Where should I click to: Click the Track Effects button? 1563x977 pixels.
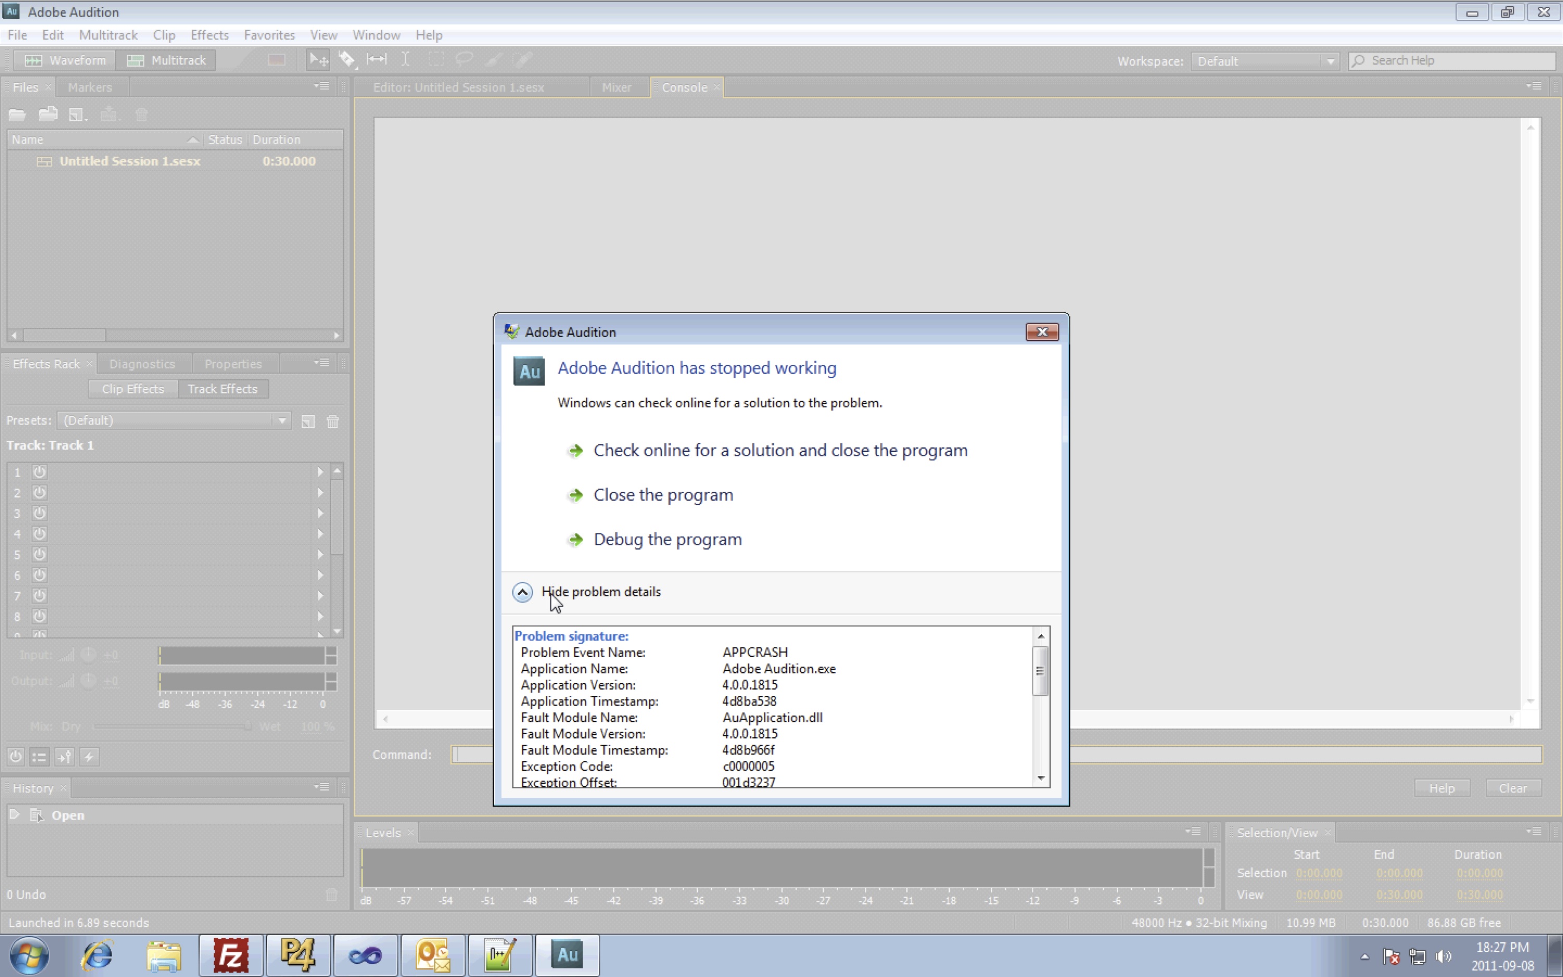222,389
